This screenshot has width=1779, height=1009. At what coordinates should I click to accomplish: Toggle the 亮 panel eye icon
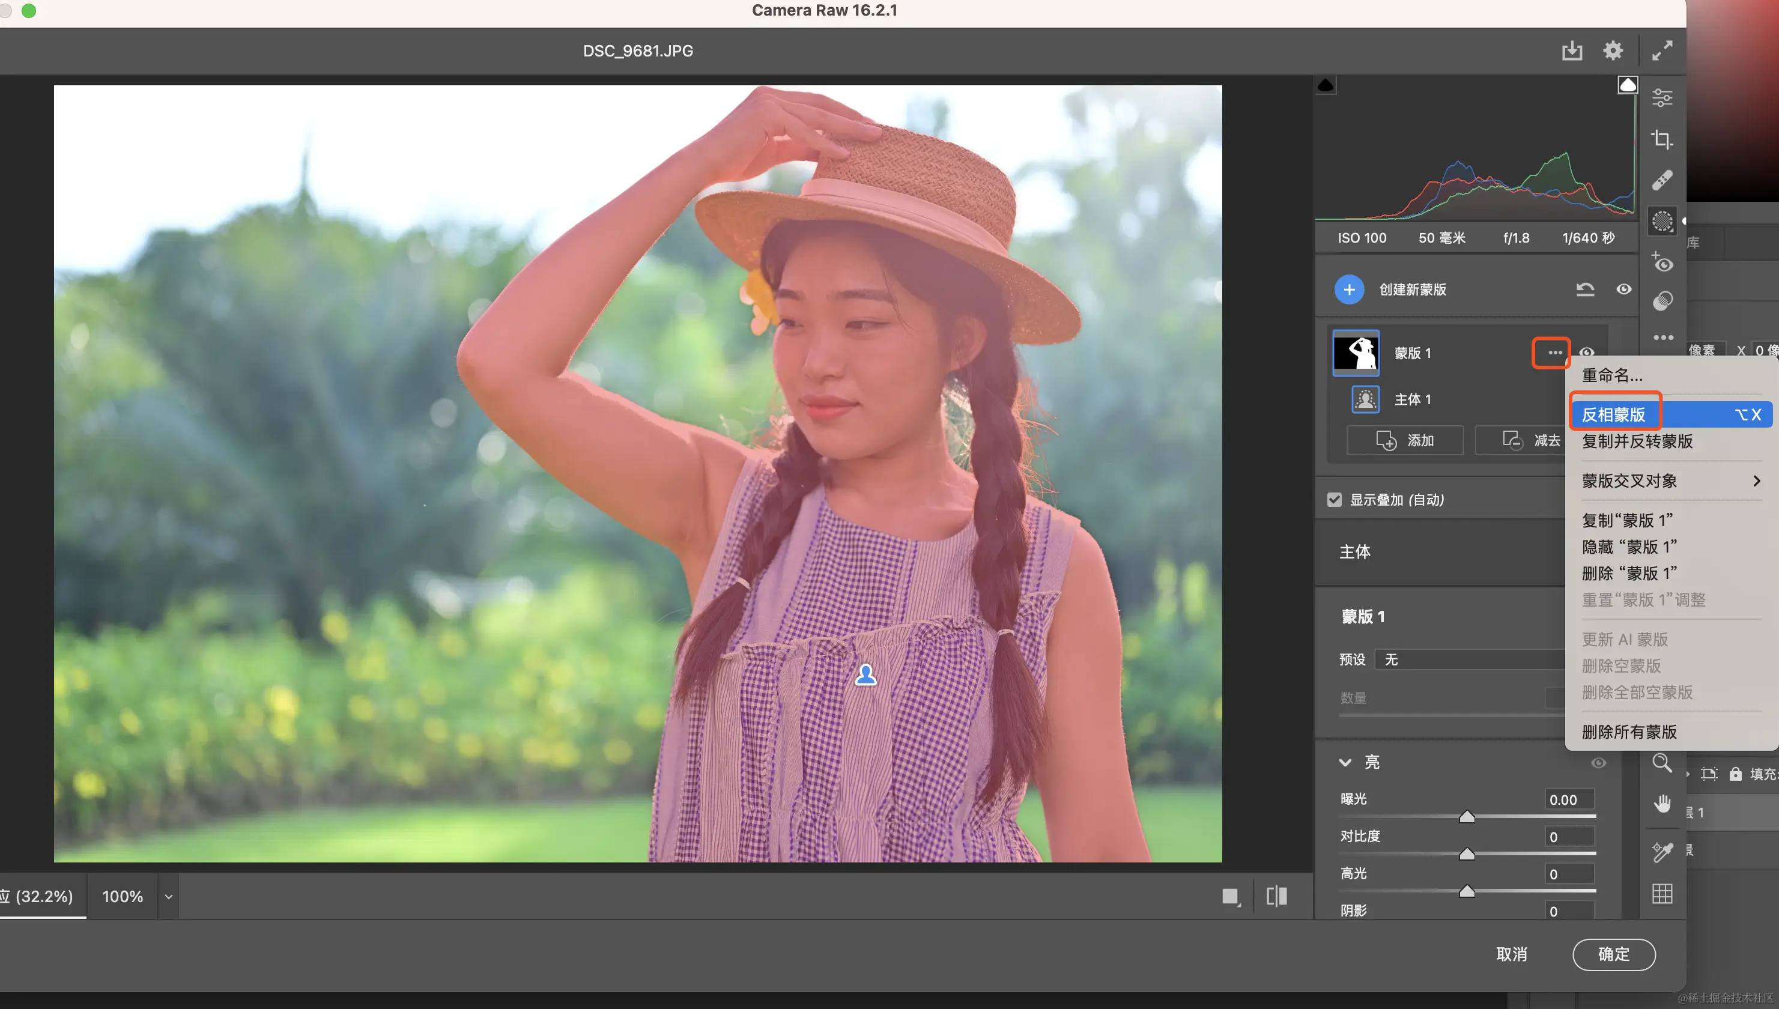(x=1598, y=762)
